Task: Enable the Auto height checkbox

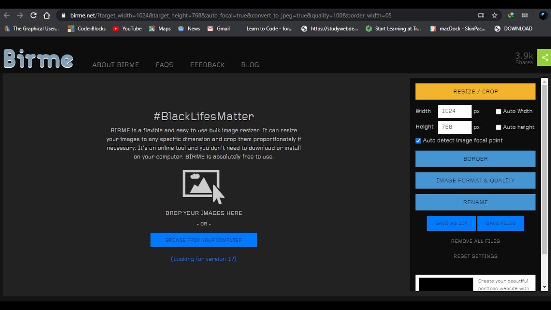Action: pos(498,127)
